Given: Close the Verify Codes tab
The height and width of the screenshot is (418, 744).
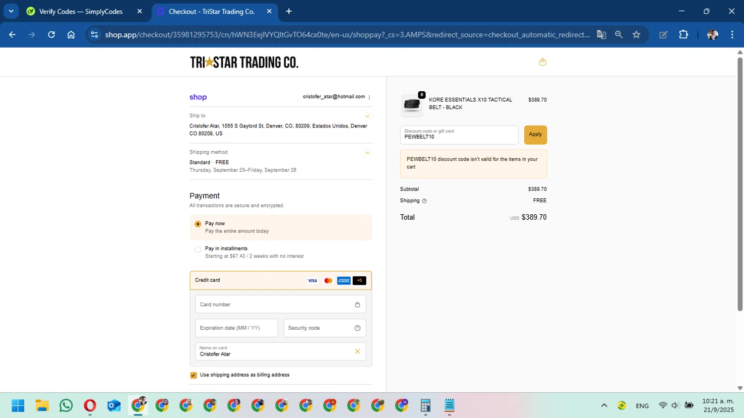Looking at the screenshot, I should click(x=139, y=11).
